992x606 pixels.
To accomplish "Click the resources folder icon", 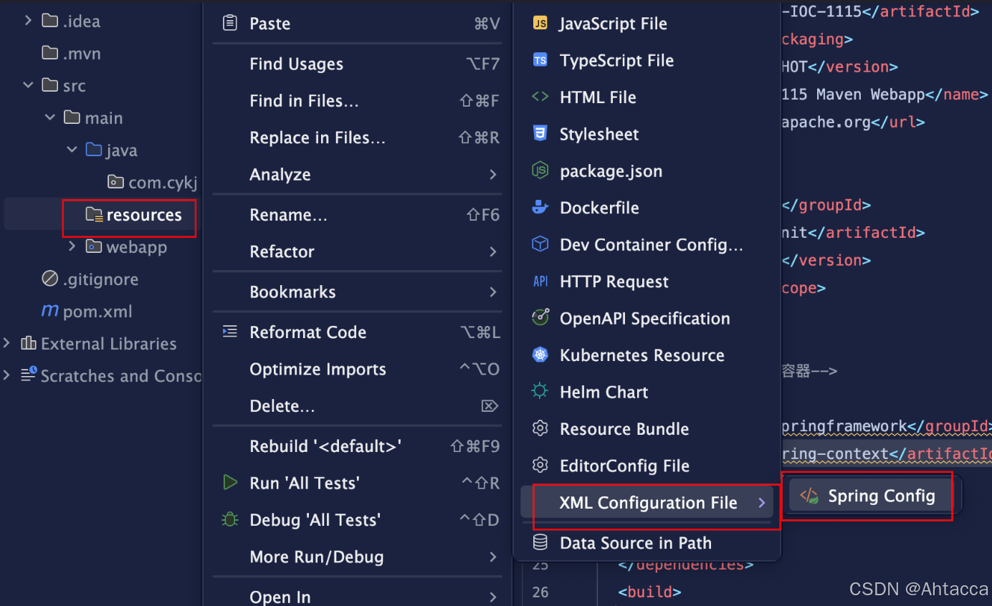I will [x=94, y=214].
